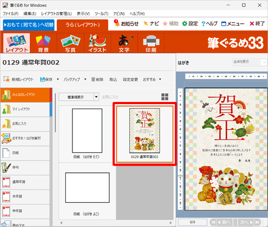Click right arrow of thumbnail horizontal scrollbar
268x227 pixels.
pyautogui.click(x=170, y=223)
